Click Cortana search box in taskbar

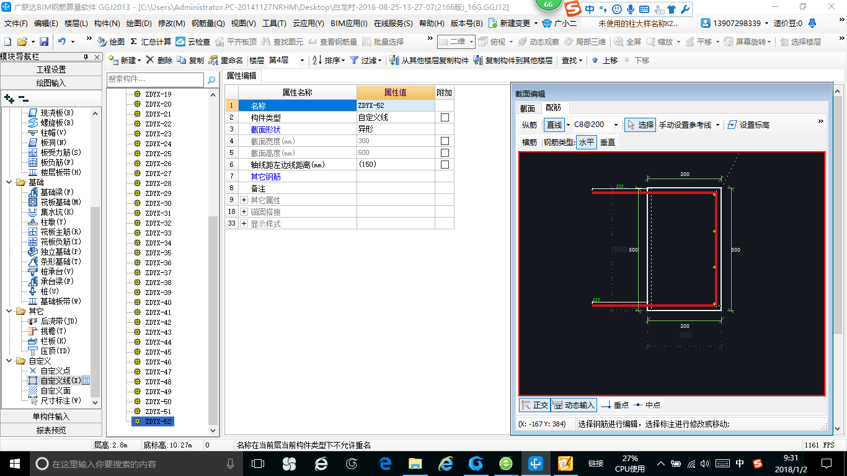[135, 463]
